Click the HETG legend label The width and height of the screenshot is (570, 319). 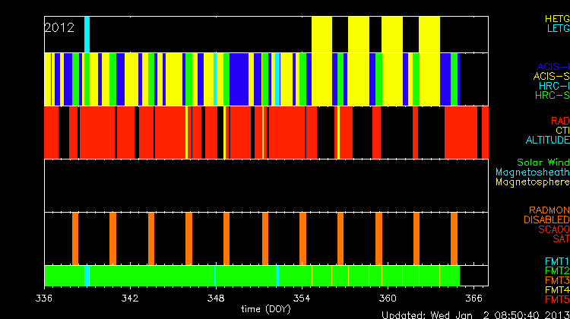[x=556, y=18]
